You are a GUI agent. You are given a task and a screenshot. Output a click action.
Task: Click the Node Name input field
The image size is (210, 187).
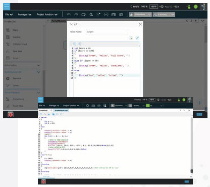107,32
